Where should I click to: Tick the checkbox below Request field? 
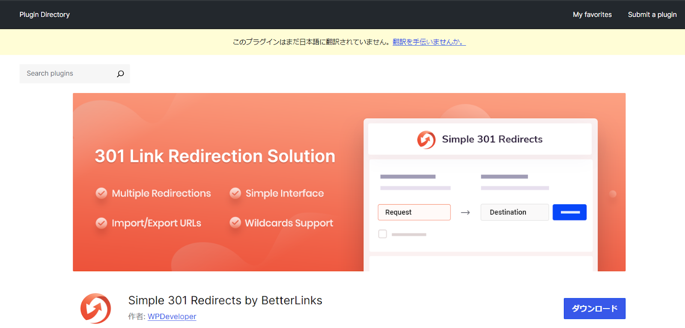coord(383,234)
